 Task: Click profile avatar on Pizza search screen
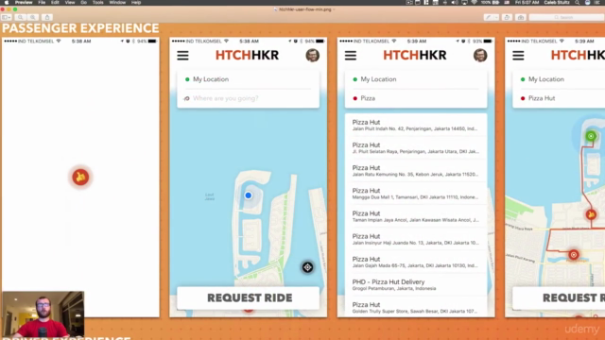point(480,56)
